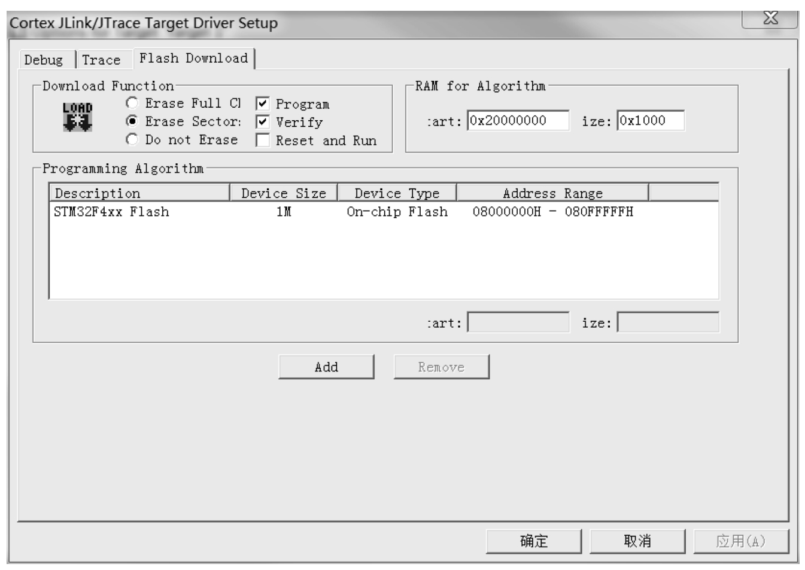The width and height of the screenshot is (805, 570).
Task: Click the 08000000H - 080FFFFFH address range
Action: click(x=553, y=212)
